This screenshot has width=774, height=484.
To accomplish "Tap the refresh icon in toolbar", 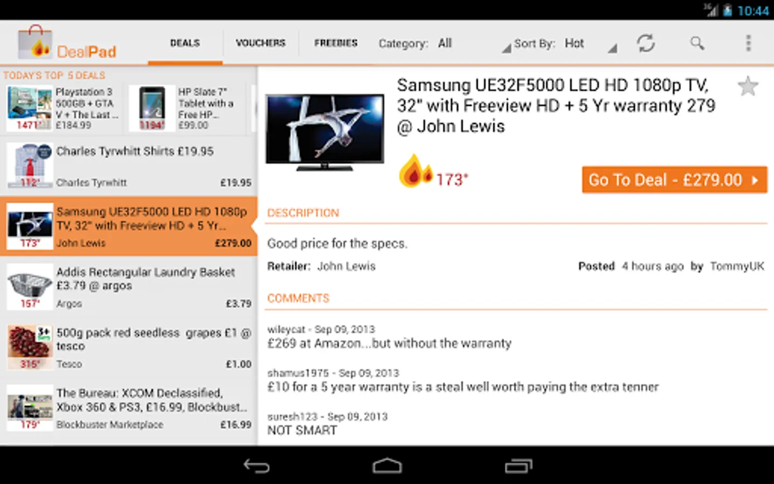I will pyautogui.click(x=646, y=43).
